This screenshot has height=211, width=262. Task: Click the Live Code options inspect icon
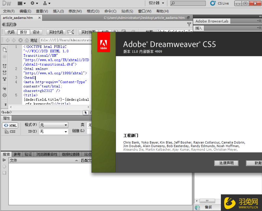71,32
